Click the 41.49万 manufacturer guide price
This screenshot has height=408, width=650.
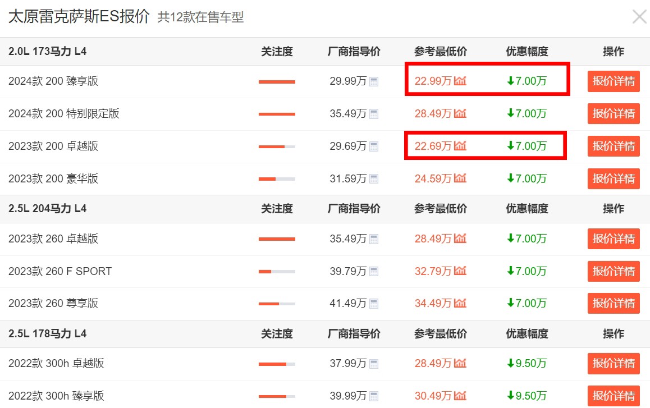pyautogui.click(x=348, y=304)
